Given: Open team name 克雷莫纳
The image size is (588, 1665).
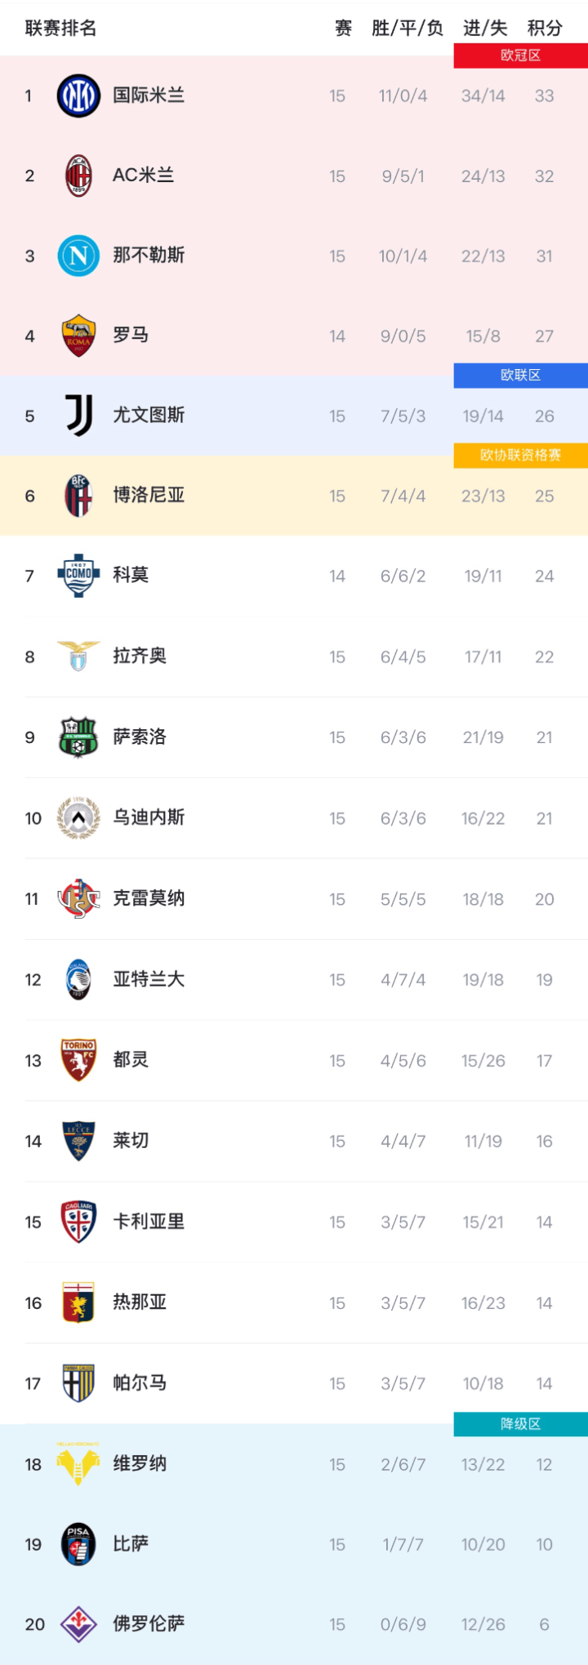Looking at the screenshot, I should point(149,899).
